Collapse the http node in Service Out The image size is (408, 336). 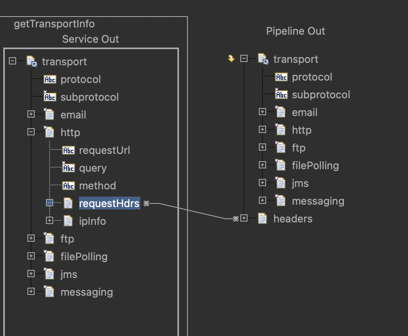pos(31,132)
